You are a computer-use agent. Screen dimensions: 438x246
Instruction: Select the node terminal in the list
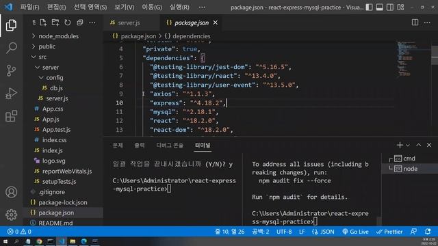tap(409, 169)
